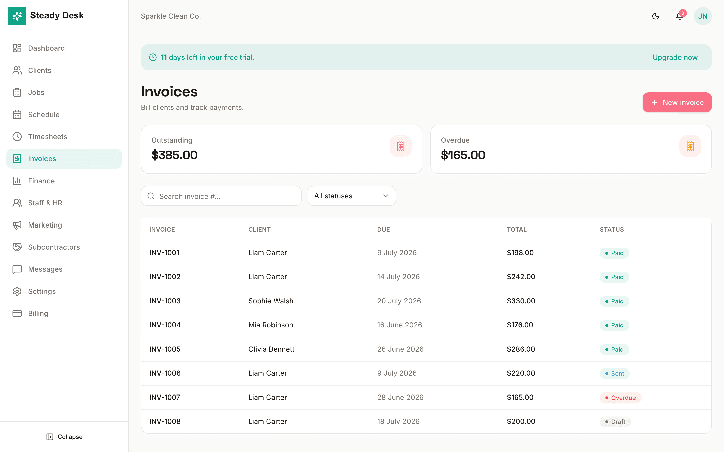Select client Sophie Walsh in the table
The width and height of the screenshot is (724, 452).
point(271,301)
